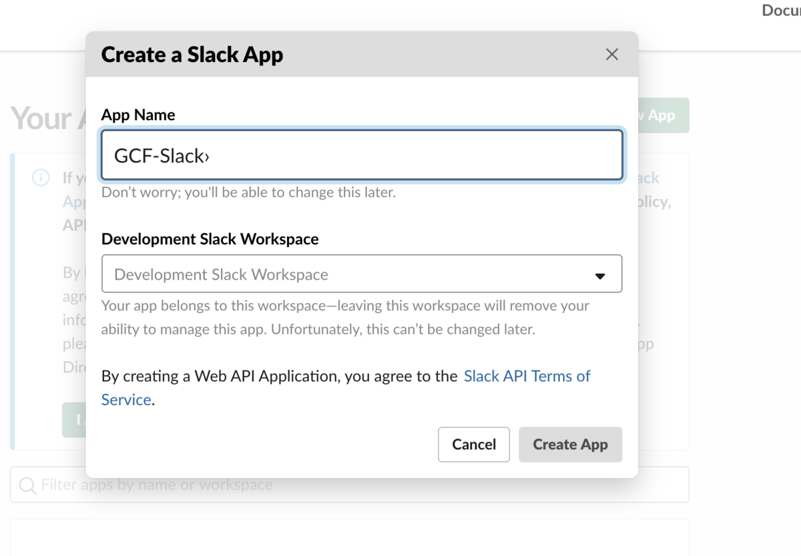Click the info circle icon in the notice
Screen dimensions: 801x556
click(x=41, y=178)
